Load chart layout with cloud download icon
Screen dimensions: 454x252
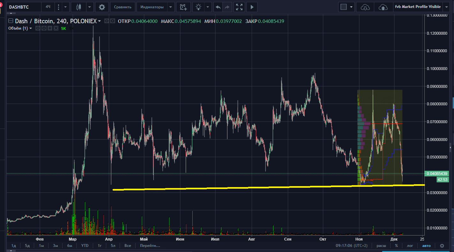(365, 7)
